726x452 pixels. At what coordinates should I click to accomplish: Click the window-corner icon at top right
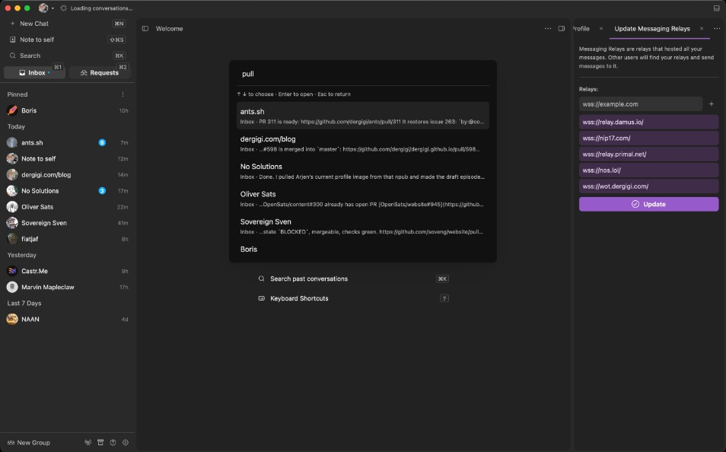pos(717,8)
